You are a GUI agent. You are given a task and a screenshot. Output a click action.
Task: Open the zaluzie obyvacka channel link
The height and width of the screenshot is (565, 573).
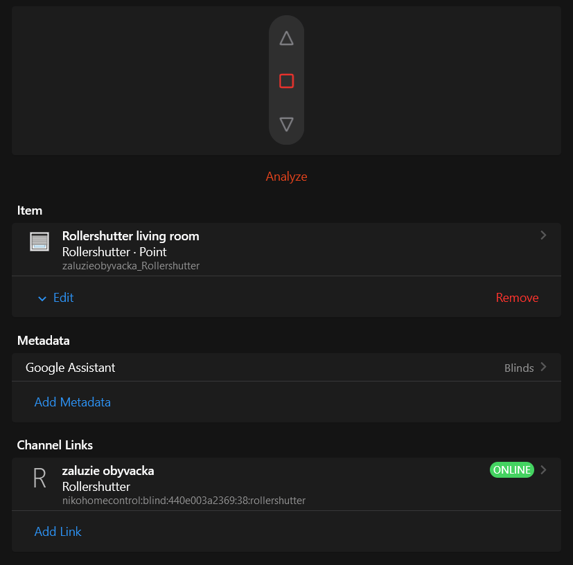click(x=108, y=471)
